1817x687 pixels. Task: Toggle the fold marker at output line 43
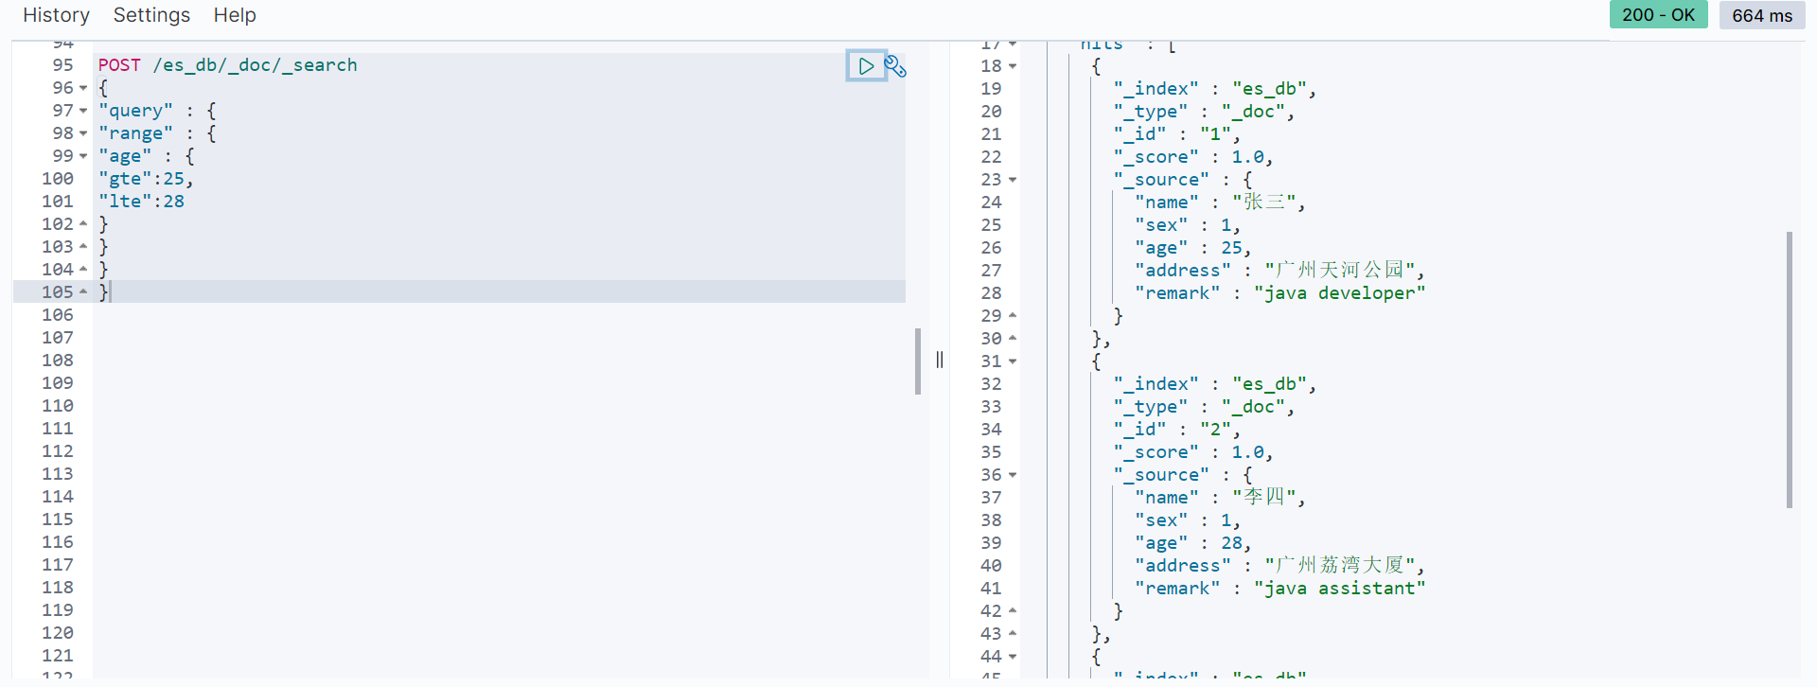tap(1013, 634)
